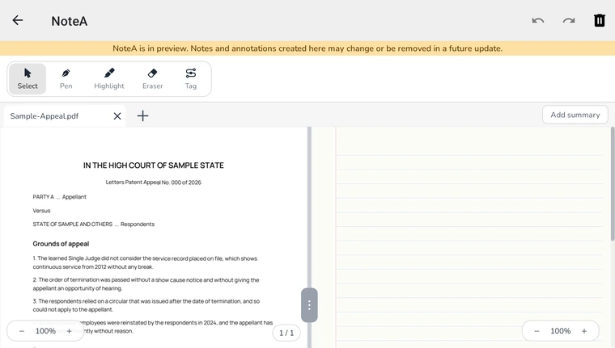Image resolution: width=615 pixels, height=348 pixels.
Task: Click ground 3 about the circular
Action: click(x=146, y=305)
